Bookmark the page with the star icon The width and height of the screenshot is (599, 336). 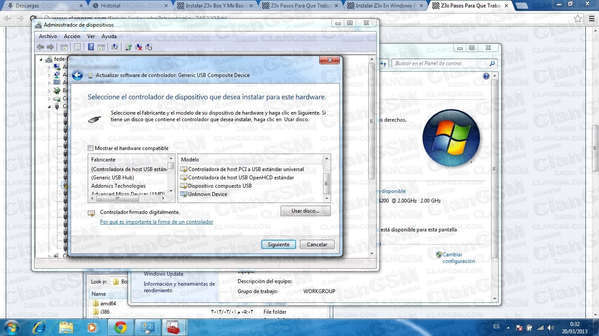click(x=578, y=19)
